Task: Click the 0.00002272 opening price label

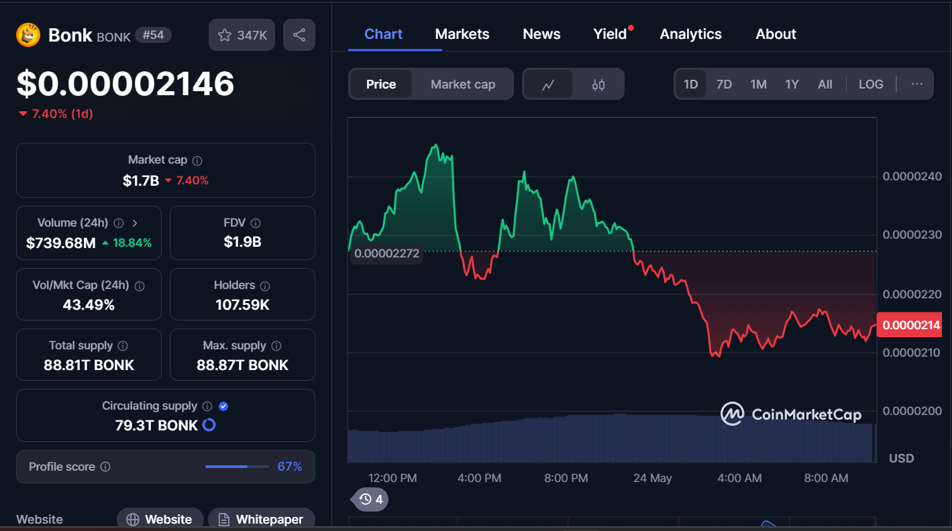Action: (386, 253)
